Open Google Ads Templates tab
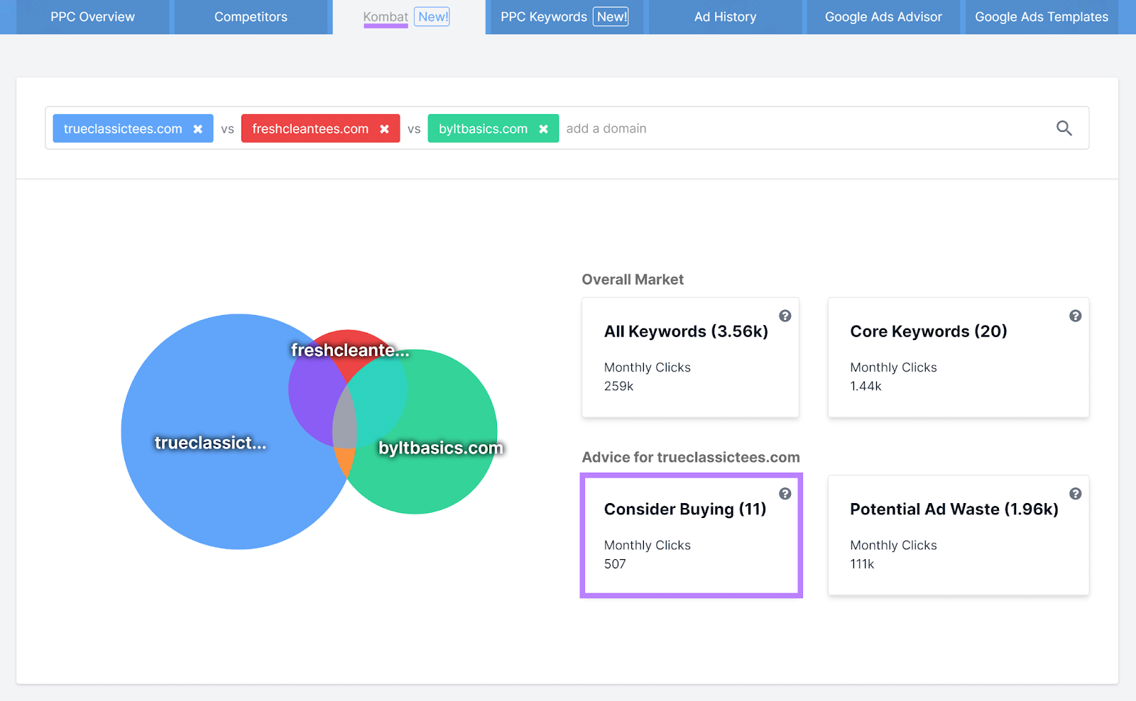 pos(1041,17)
